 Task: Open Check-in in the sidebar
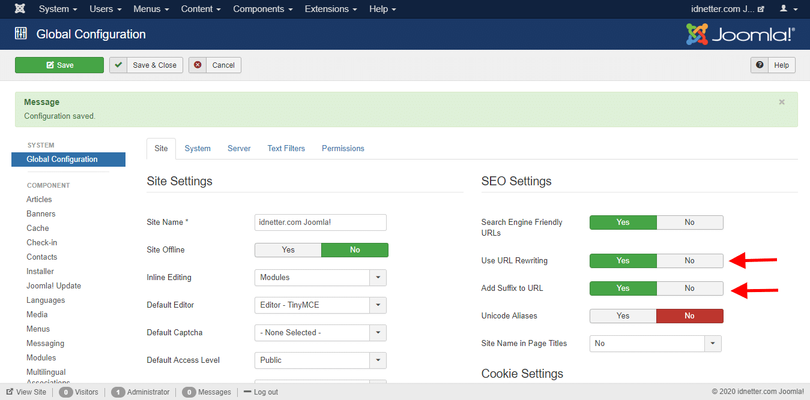42,243
